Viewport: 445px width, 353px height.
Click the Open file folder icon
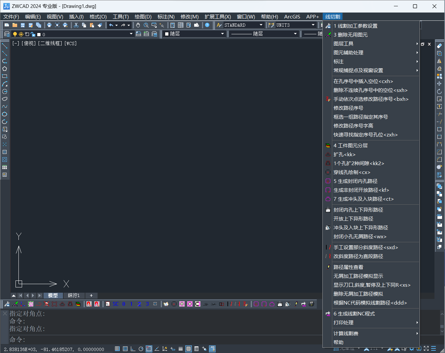point(15,25)
